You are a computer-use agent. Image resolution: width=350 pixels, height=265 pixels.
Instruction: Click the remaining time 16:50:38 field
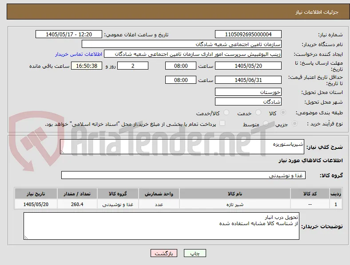point(87,66)
